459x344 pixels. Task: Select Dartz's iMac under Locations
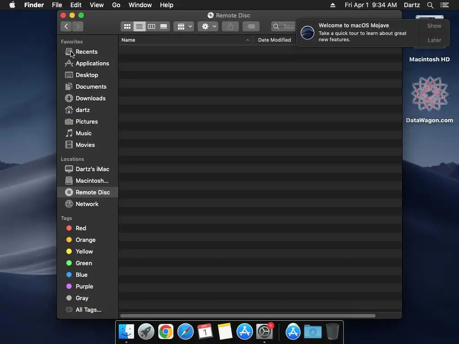88,169
